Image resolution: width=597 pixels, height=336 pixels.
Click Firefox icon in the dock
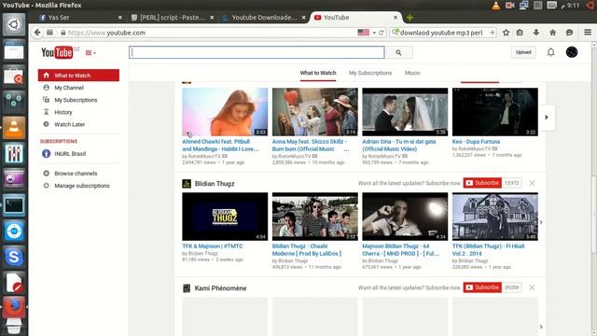tap(14, 307)
